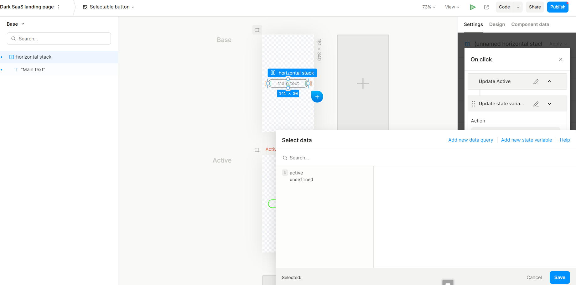Switch to the Component data tab
Viewport: 576px width, 285px height.
[x=530, y=24]
